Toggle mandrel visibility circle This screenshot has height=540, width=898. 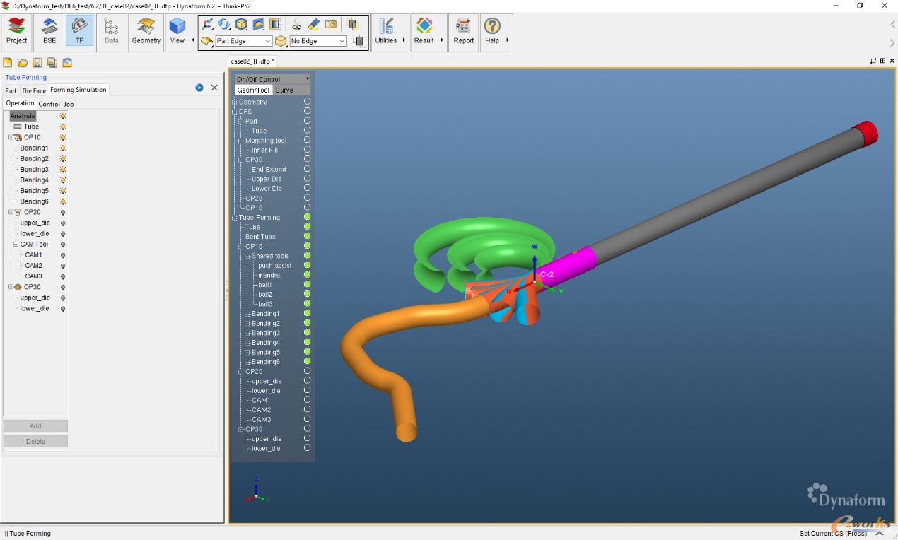(307, 275)
